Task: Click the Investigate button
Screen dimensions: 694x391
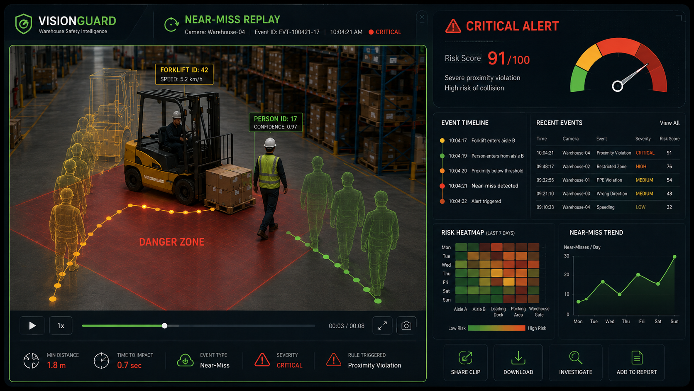Action: coord(575,362)
